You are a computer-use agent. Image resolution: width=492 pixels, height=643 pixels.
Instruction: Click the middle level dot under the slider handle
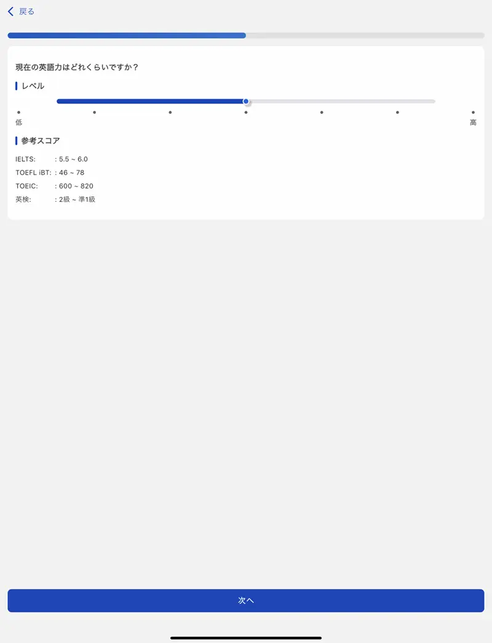tap(246, 112)
